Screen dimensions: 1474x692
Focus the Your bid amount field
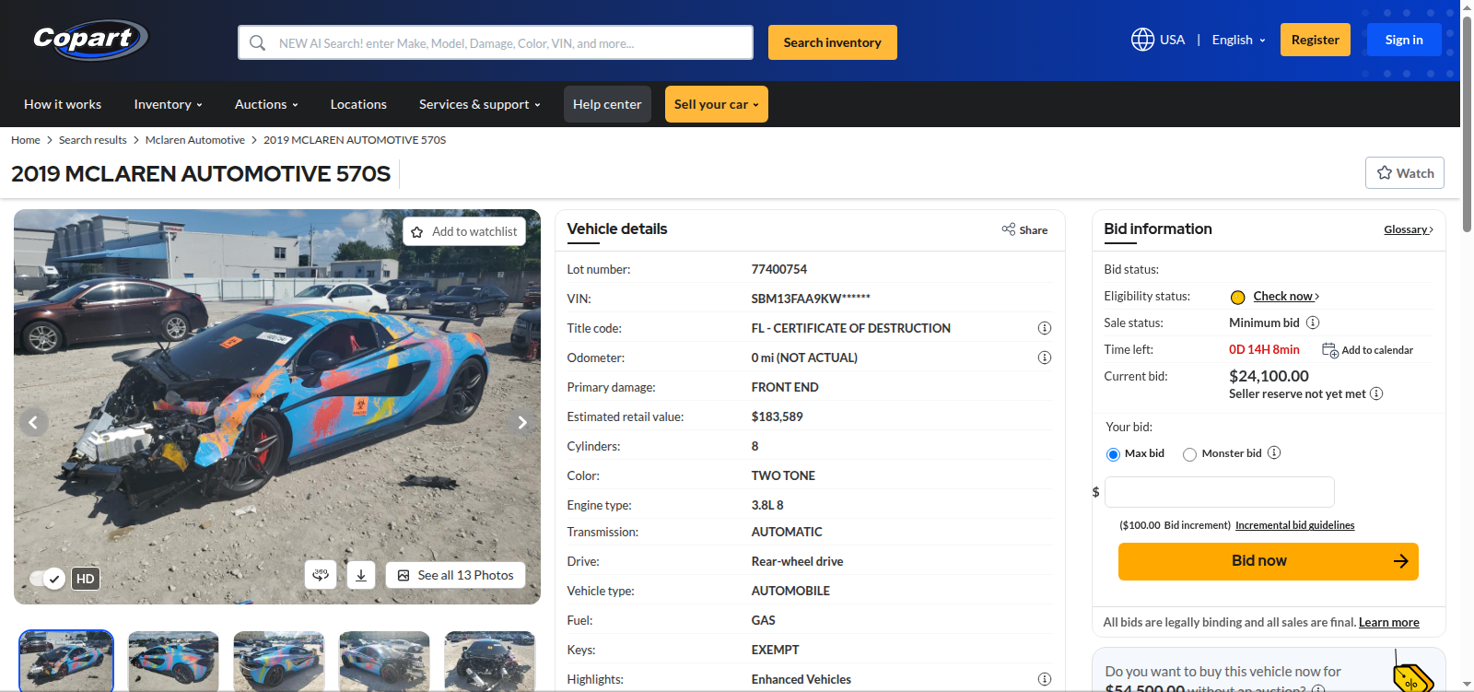click(1220, 492)
